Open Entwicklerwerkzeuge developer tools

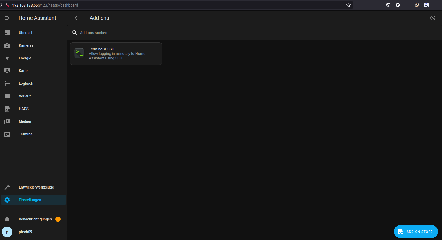point(36,187)
